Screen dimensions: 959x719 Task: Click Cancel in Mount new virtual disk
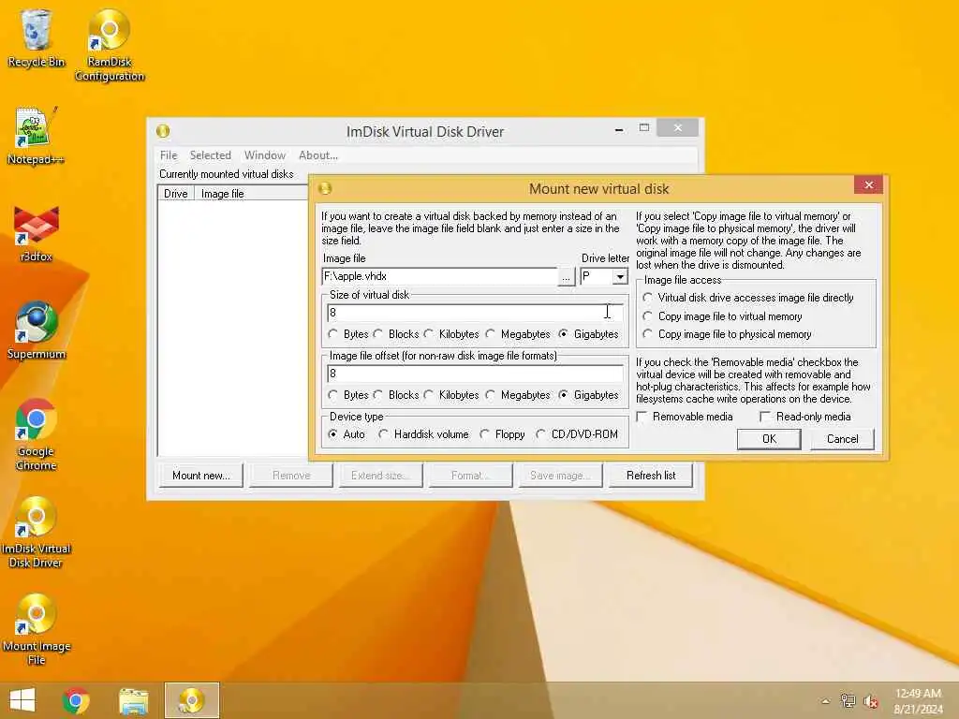[842, 439]
